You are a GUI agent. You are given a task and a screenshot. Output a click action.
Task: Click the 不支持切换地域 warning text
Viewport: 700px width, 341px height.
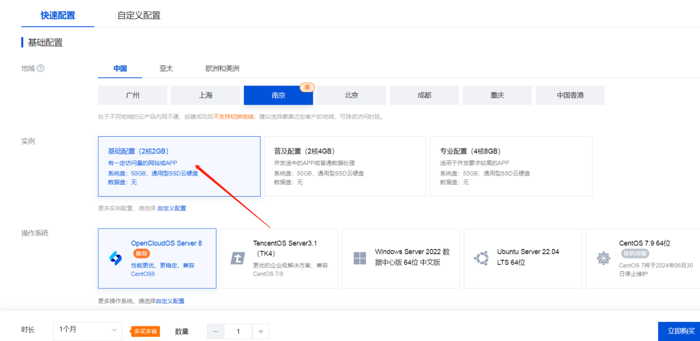(x=233, y=117)
